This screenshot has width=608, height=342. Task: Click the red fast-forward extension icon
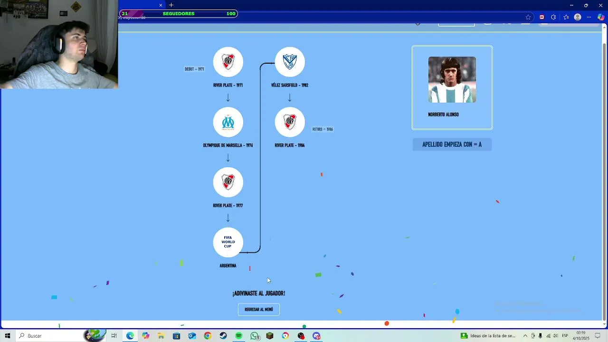pyautogui.click(x=541, y=17)
